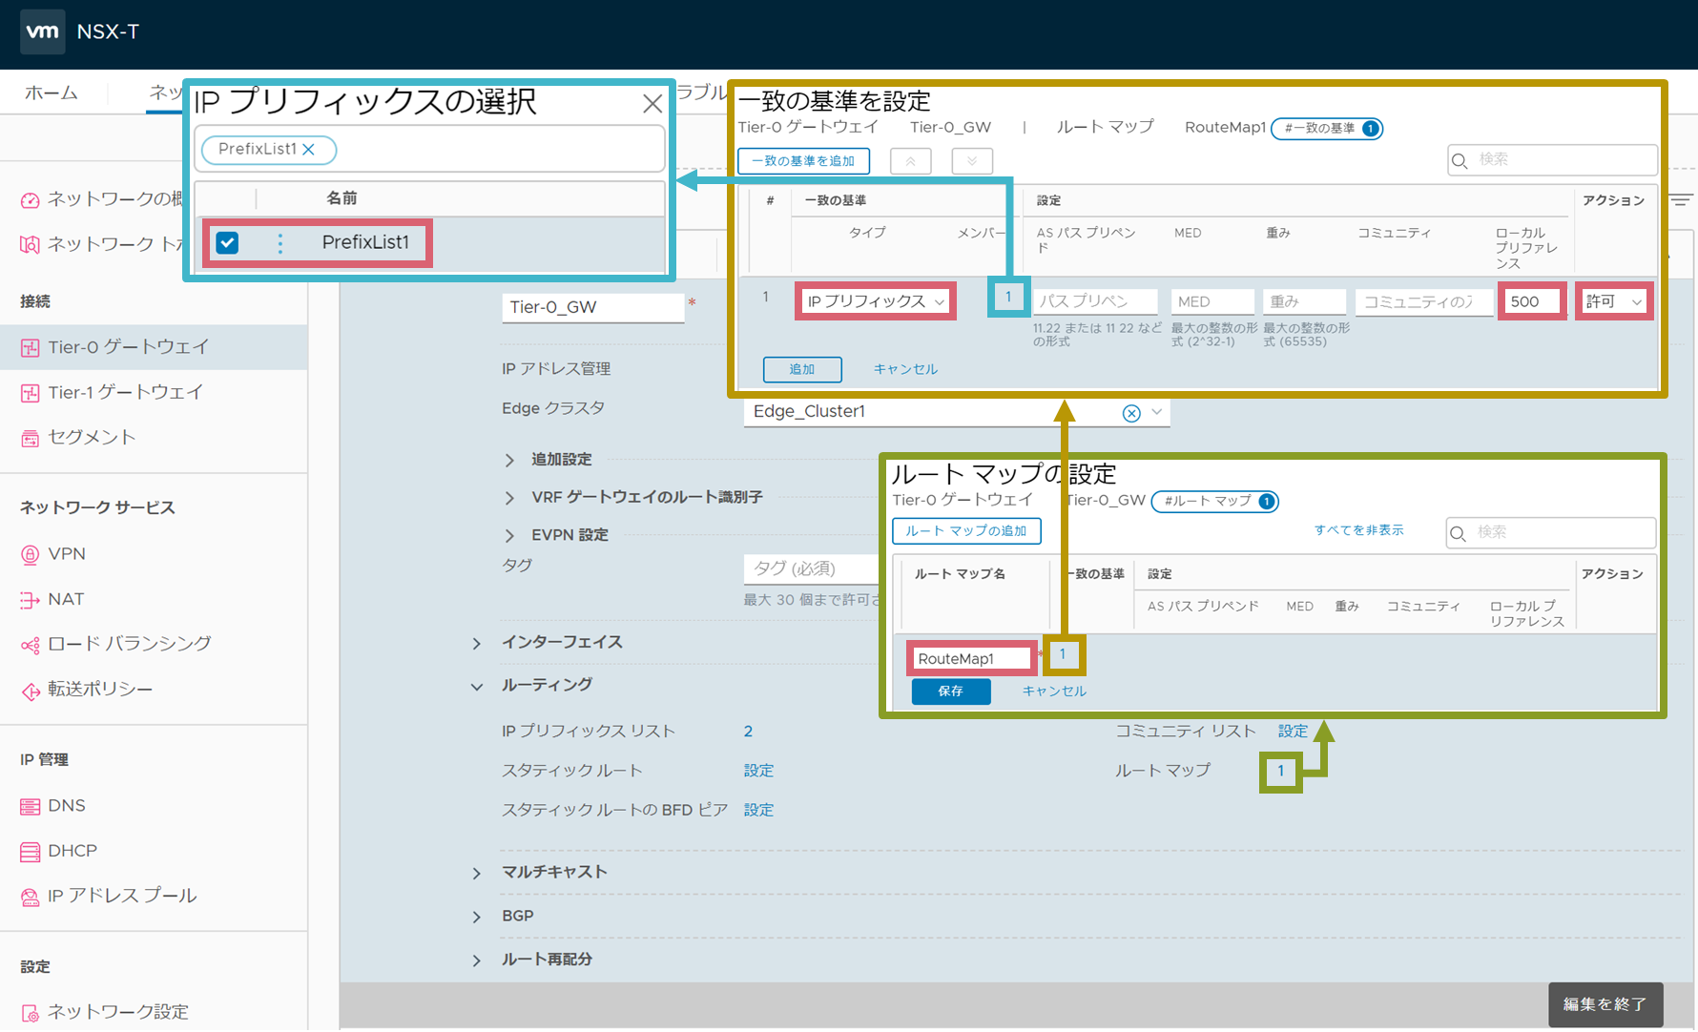Viewport: 1698px width, 1032px height.
Task: Click the RouteMap1 name input field
Action: (x=971, y=658)
